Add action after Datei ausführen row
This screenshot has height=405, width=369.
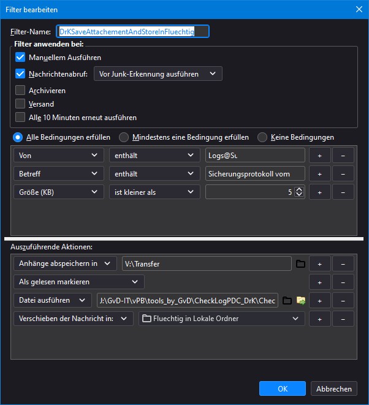pyautogui.click(x=319, y=300)
